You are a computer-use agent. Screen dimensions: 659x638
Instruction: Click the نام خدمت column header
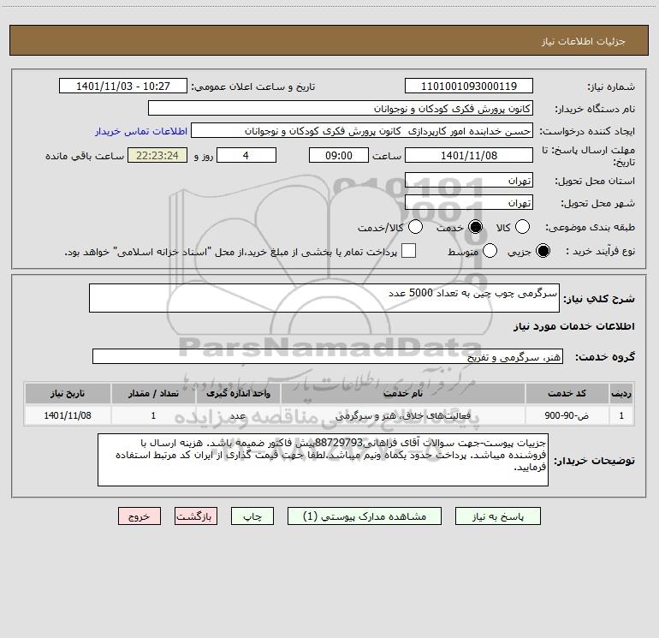tap(402, 394)
